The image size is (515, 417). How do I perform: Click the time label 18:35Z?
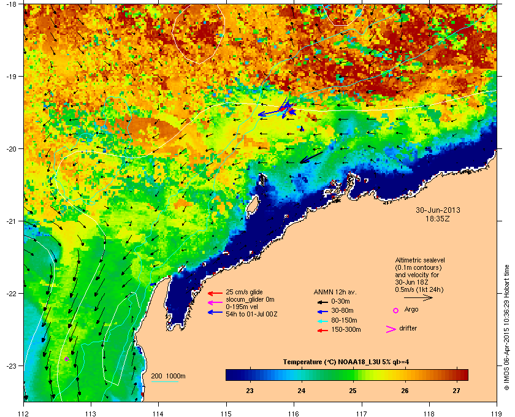click(x=438, y=218)
